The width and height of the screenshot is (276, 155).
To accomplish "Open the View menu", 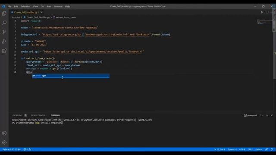I will click(35, 6).
